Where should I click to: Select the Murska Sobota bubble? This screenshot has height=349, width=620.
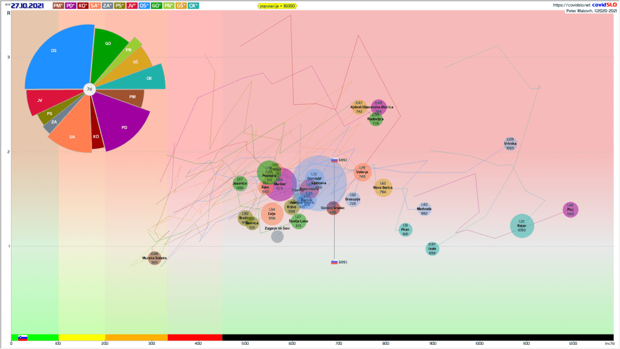(154, 258)
